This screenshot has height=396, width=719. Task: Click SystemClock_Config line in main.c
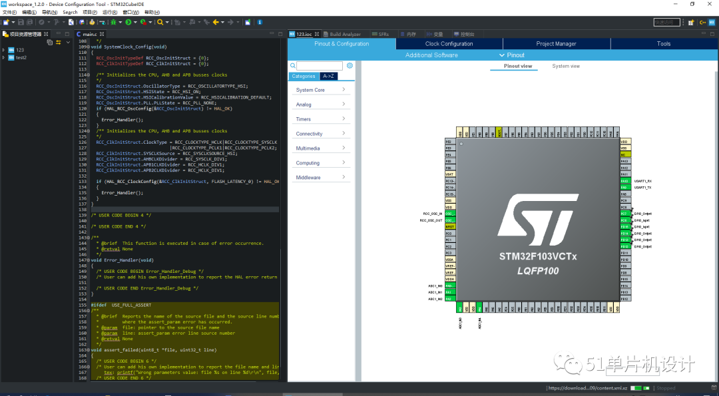click(x=129, y=47)
